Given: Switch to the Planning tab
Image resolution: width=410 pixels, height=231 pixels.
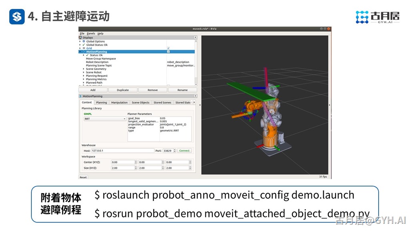Looking at the screenshot, I should click(x=101, y=102).
